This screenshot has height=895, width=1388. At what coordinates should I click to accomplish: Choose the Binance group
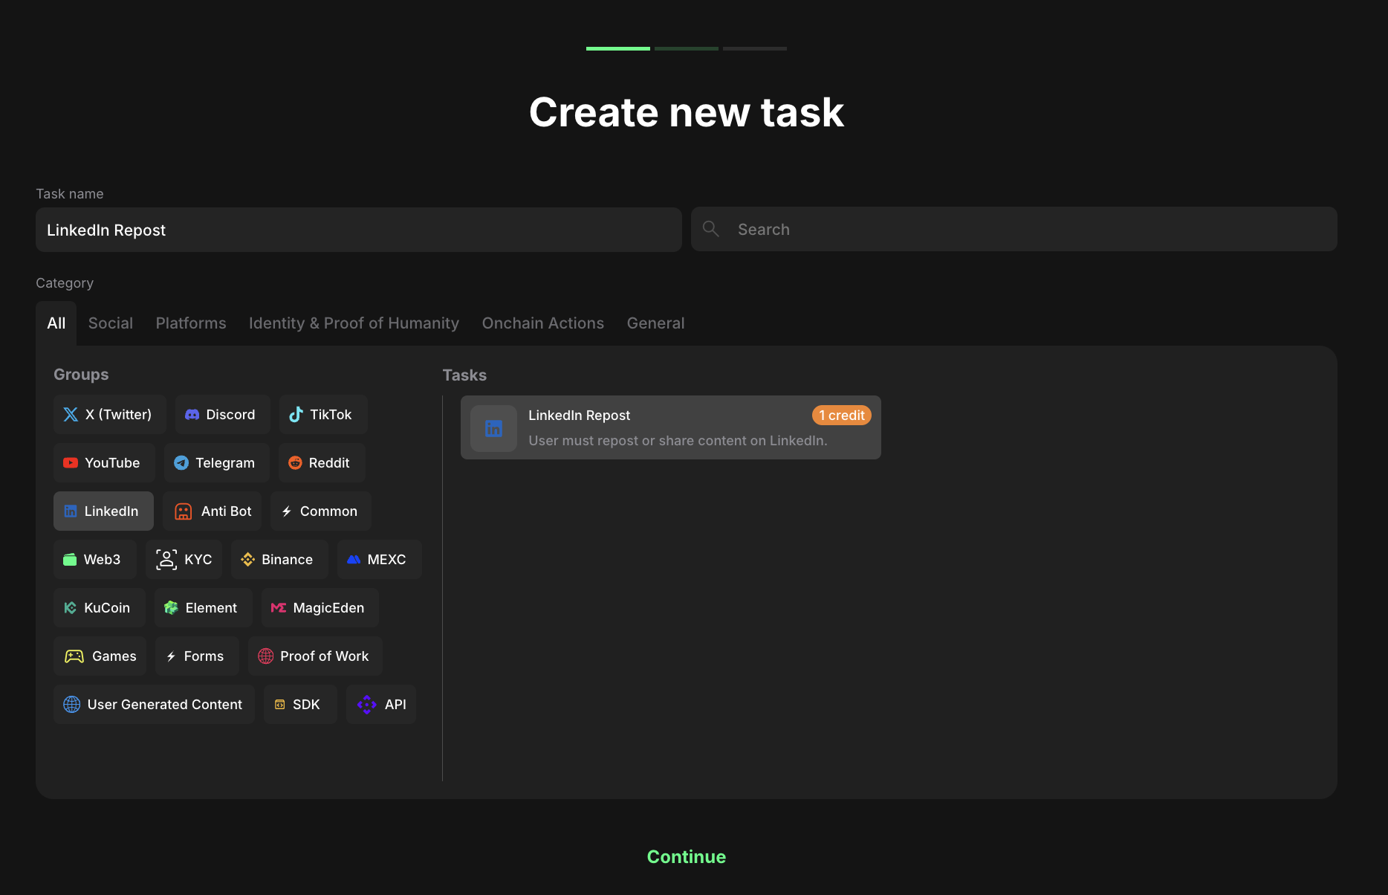pyautogui.click(x=279, y=560)
